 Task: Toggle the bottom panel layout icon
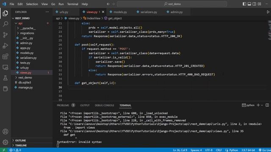(x=249, y=4)
